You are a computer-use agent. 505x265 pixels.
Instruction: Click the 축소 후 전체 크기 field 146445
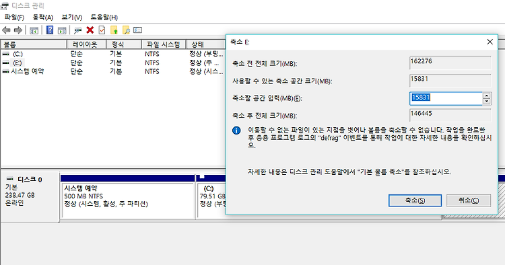[450, 116]
